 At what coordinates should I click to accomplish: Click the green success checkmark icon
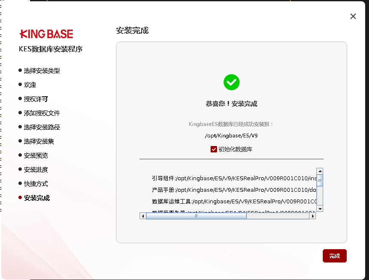coord(231,82)
